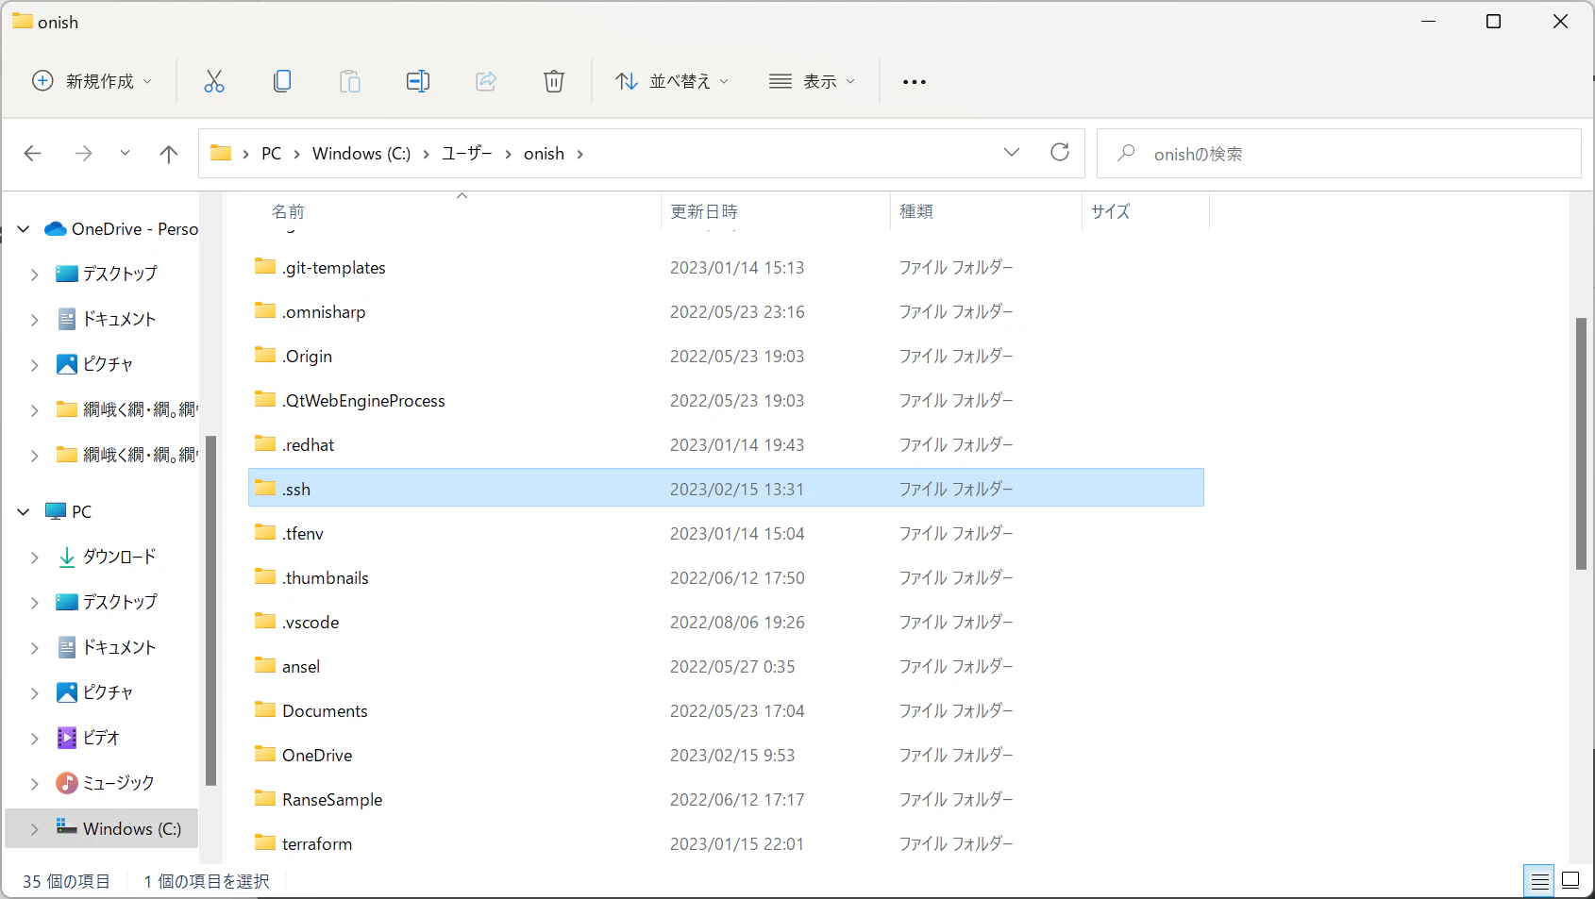The height and width of the screenshot is (899, 1595).
Task: Expand the Windows (C:) tree node
Action: (x=35, y=829)
